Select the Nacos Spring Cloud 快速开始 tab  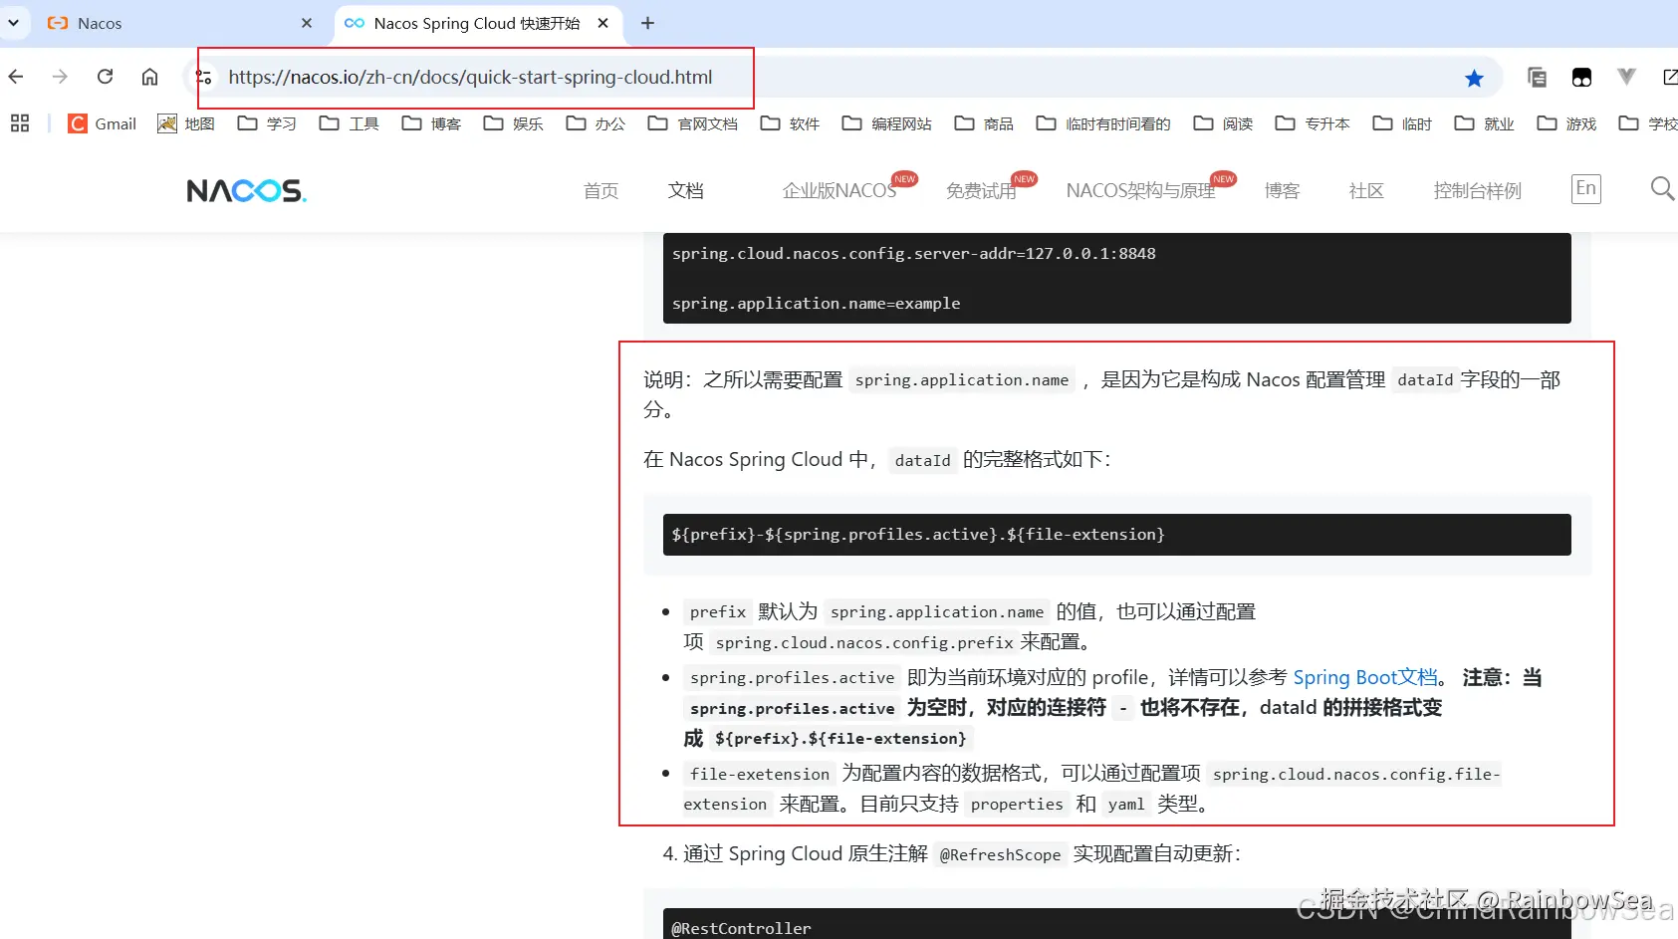tap(478, 23)
